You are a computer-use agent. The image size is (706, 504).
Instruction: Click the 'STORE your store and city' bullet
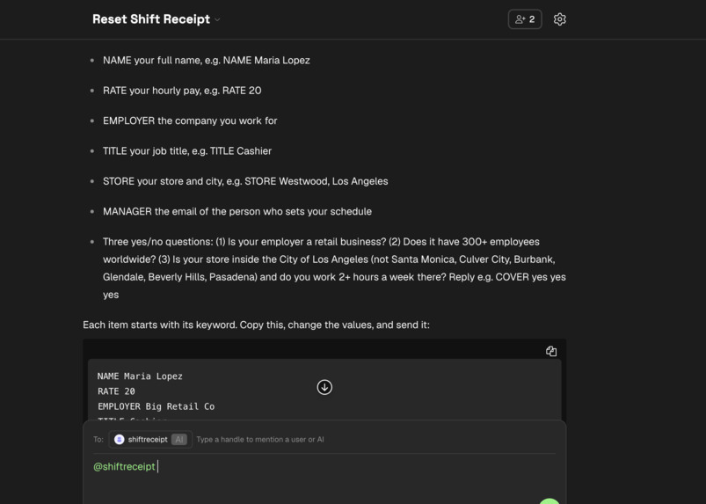click(x=245, y=181)
